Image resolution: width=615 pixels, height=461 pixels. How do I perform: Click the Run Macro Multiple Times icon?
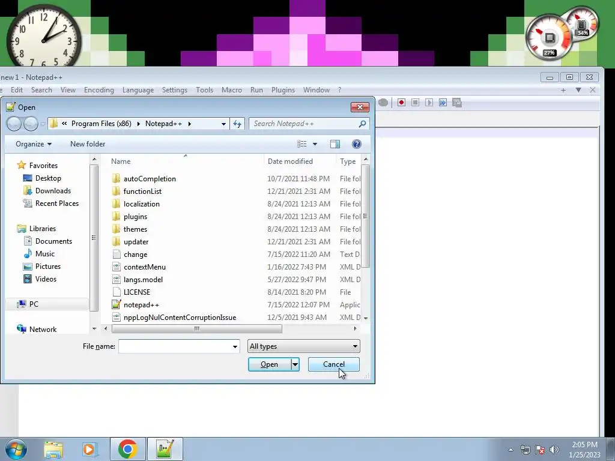443,103
